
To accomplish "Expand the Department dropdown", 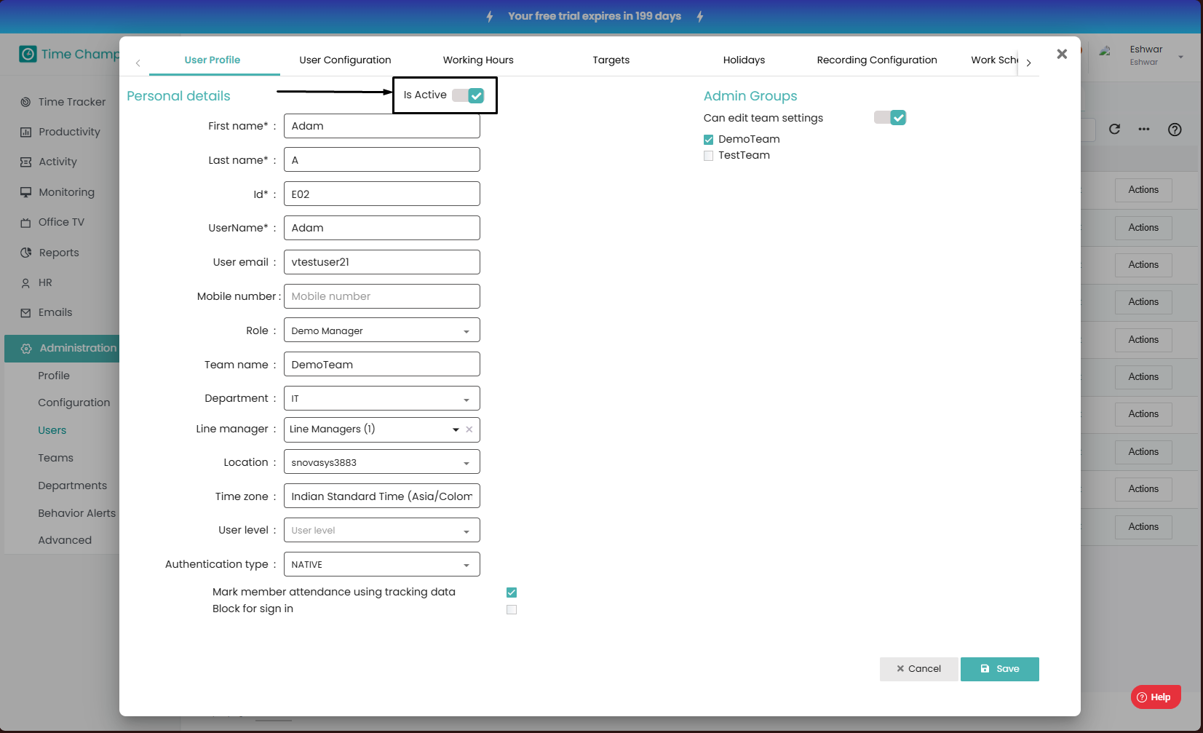I will click(x=381, y=399).
